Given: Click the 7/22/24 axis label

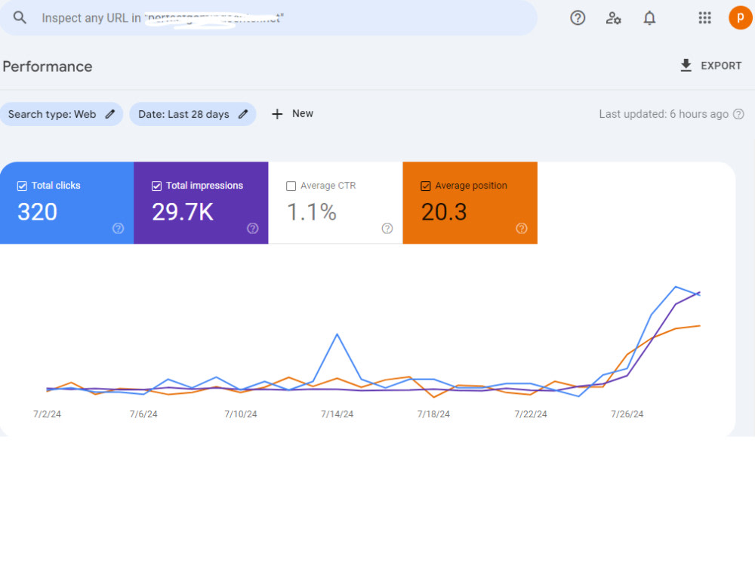Looking at the screenshot, I should pos(531,414).
